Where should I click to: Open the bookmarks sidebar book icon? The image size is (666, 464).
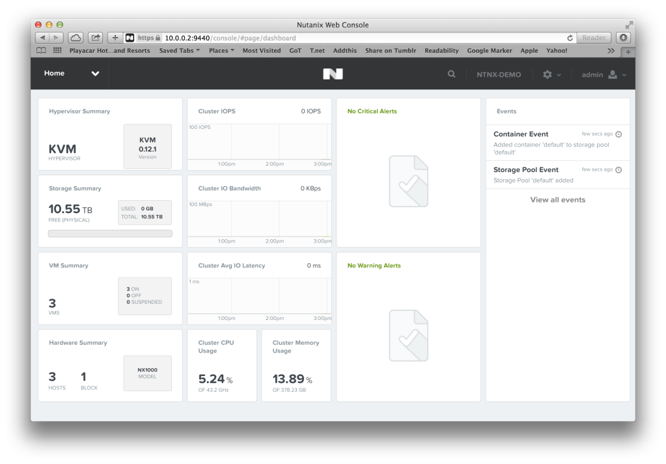click(40, 50)
